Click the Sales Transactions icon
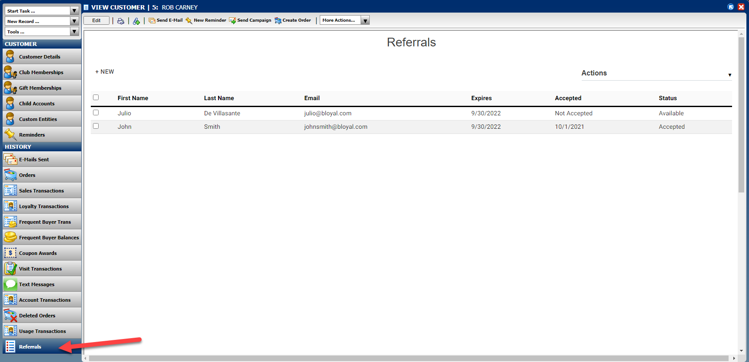This screenshot has width=749, height=362. [x=10, y=190]
